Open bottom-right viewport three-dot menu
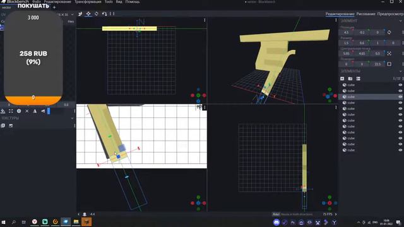The height and width of the screenshot is (227, 404). (336, 107)
